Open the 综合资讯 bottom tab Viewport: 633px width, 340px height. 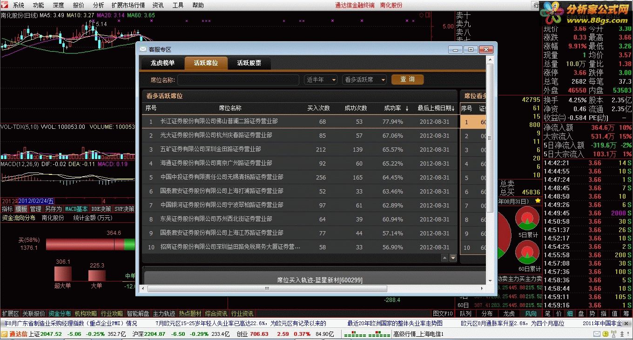pos(216,313)
